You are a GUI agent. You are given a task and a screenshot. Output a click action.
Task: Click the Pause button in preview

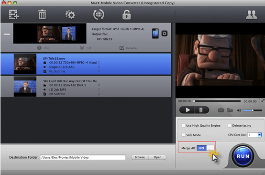(201, 110)
